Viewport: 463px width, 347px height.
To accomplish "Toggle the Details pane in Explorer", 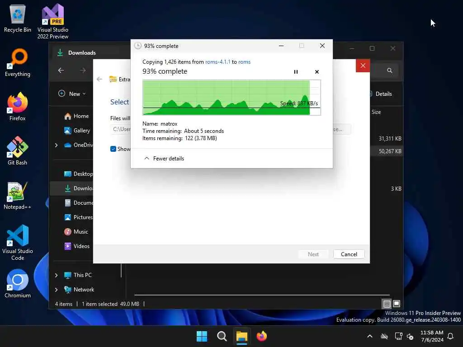I will tap(381, 94).
